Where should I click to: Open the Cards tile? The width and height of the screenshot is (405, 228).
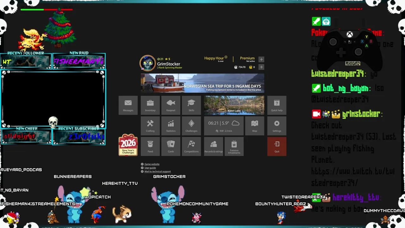[x=171, y=146]
